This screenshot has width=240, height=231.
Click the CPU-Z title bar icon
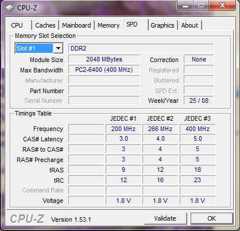[x=10, y=8]
